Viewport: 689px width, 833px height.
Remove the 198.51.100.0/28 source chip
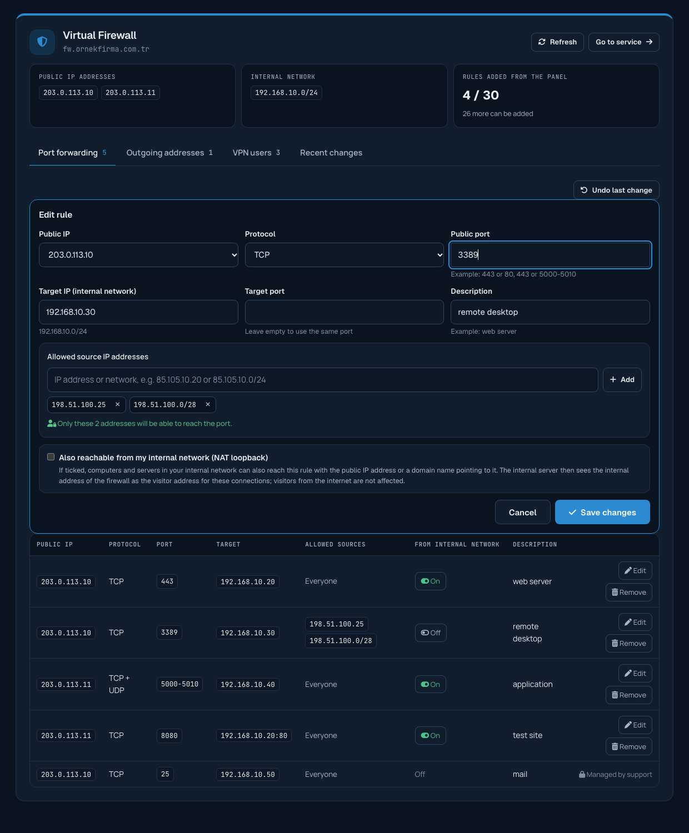[x=208, y=405]
